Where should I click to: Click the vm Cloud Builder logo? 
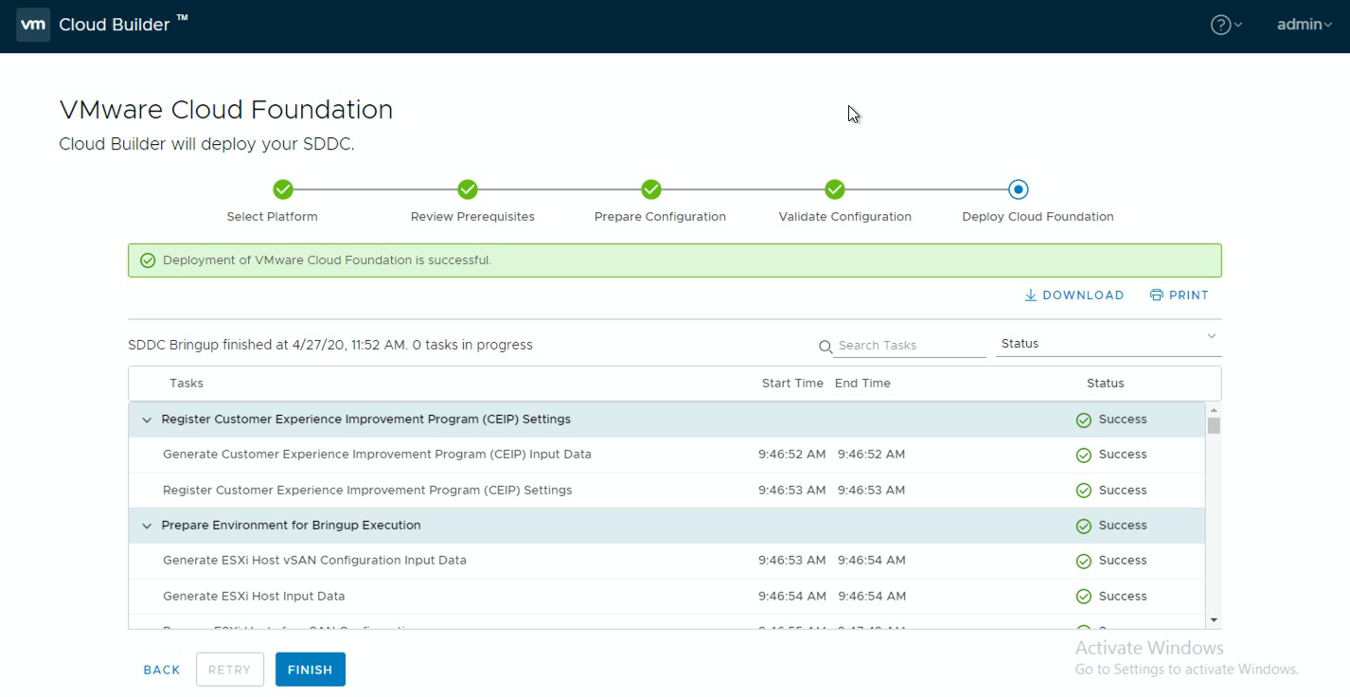click(x=33, y=25)
